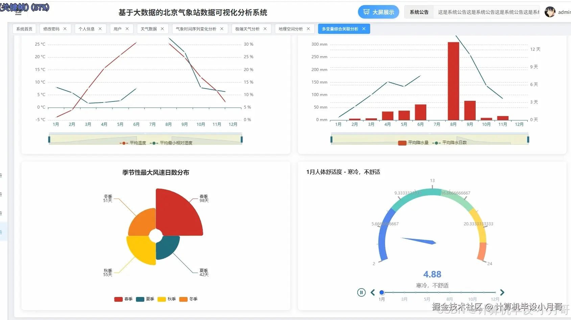Viewport: 571px width, 320px height.
Task: Open the 个人信息 tab
Action: click(x=87, y=29)
